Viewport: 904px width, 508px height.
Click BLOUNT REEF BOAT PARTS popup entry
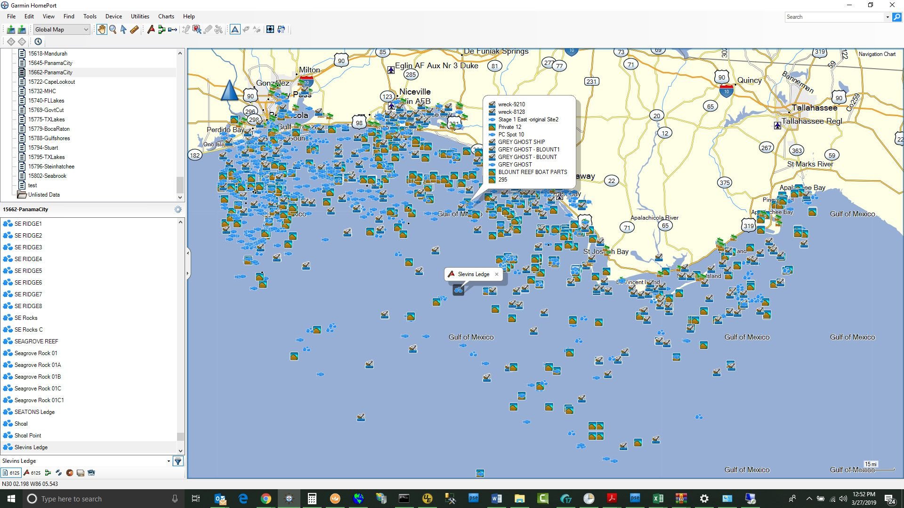coord(533,172)
